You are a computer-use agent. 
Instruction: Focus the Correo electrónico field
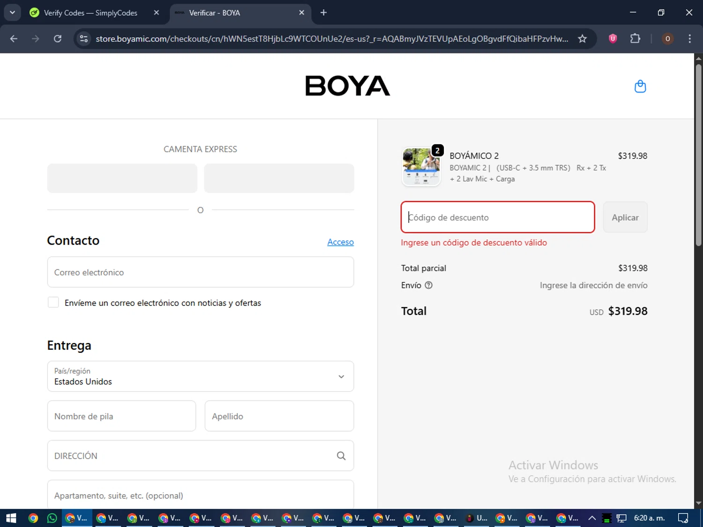click(201, 272)
